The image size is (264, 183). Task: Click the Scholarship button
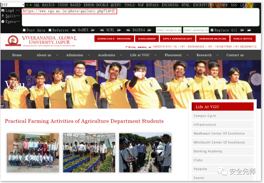pos(147,39)
